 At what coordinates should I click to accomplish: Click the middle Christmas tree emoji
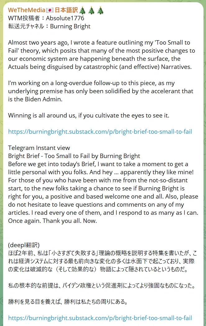point(91,10)
